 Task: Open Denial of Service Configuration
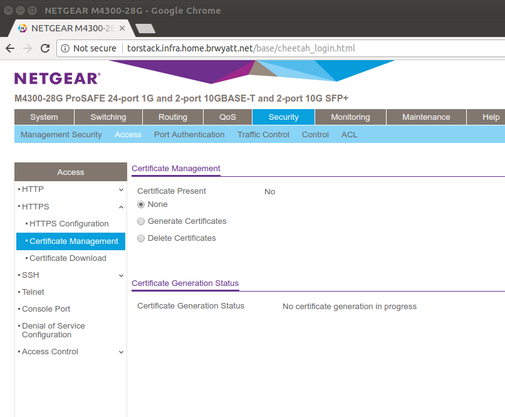click(x=53, y=330)
